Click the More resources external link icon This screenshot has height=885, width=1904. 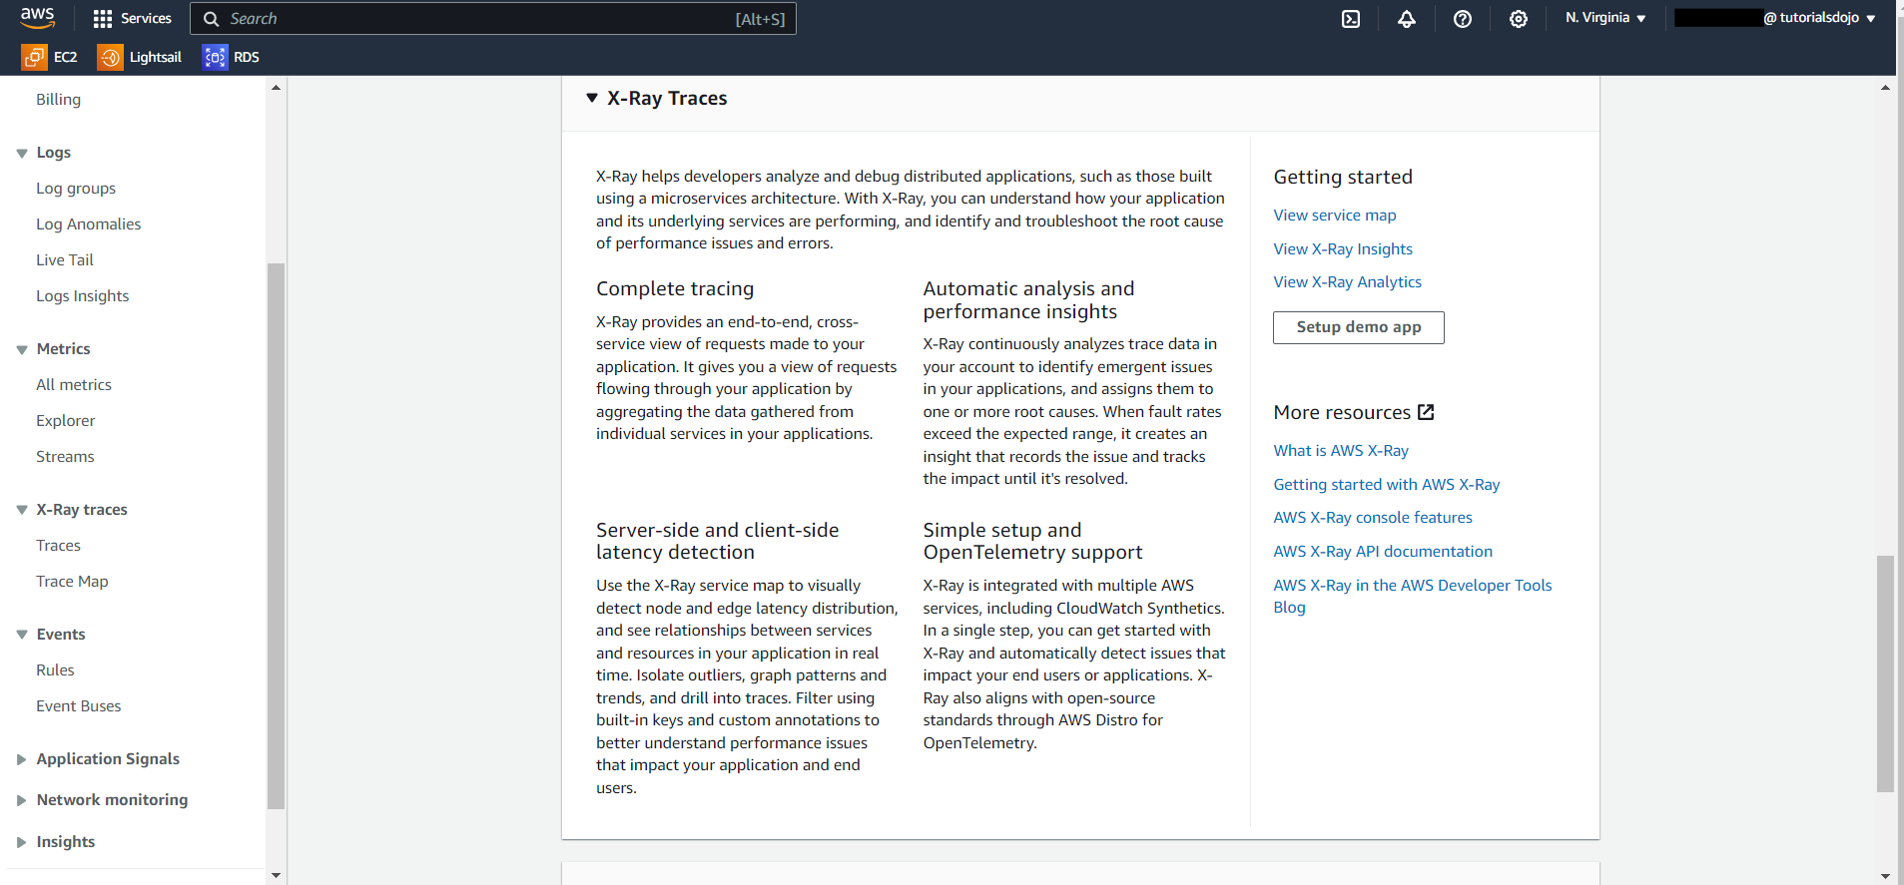click(1426, 412)
